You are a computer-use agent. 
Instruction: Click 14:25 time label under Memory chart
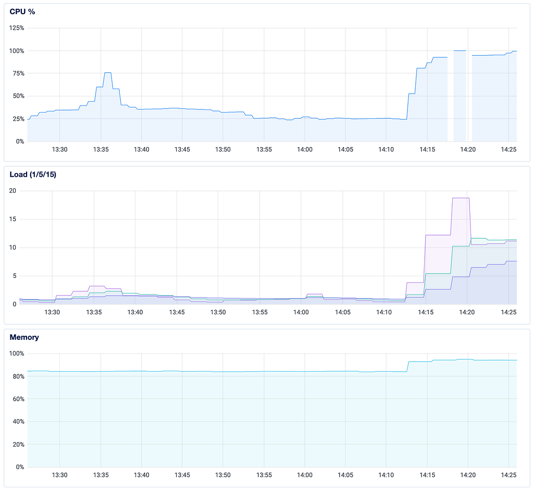point(509,475)
